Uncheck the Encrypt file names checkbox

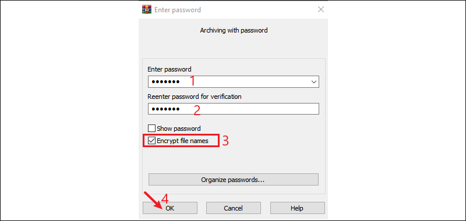[x=152, y=141]
